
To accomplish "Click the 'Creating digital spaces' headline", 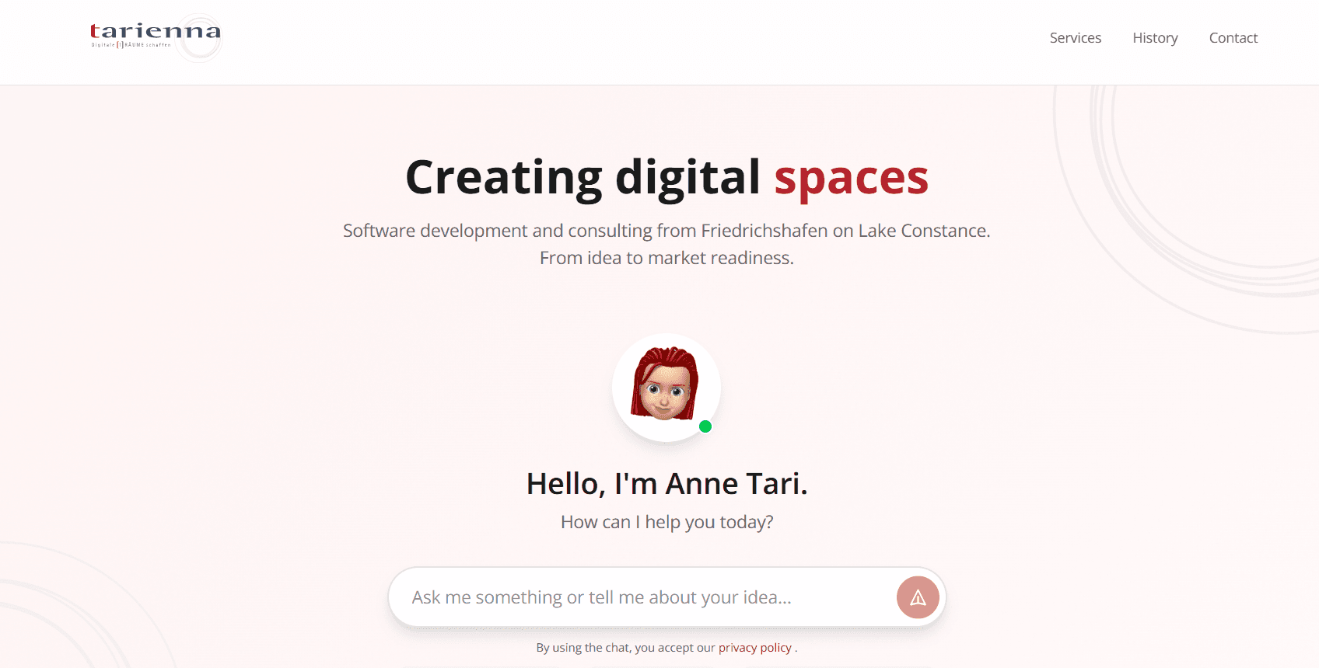I will (x=666, y=178).
